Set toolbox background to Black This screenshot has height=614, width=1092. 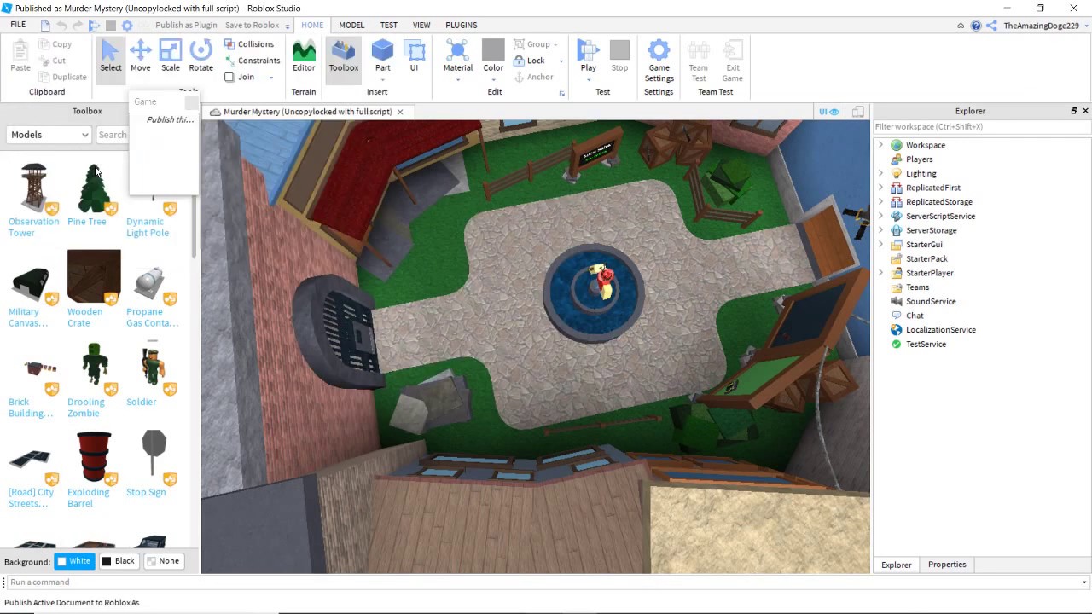[x=119, y=561]
